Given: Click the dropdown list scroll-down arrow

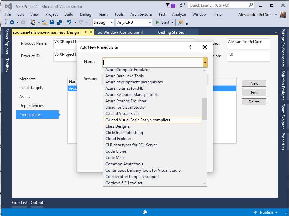Looking at the screenshot, I should pyautogui.click(x=204, y=184).
